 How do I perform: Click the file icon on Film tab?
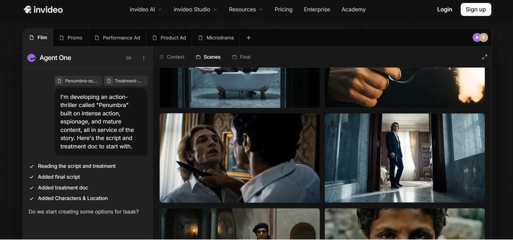(32, 38)
